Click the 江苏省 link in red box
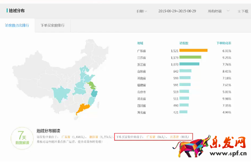This screenshot has width=251, height=162. click(x=174, y=137)
